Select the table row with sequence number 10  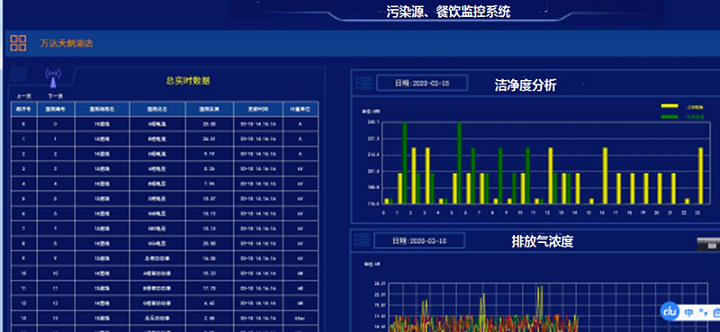165,274
